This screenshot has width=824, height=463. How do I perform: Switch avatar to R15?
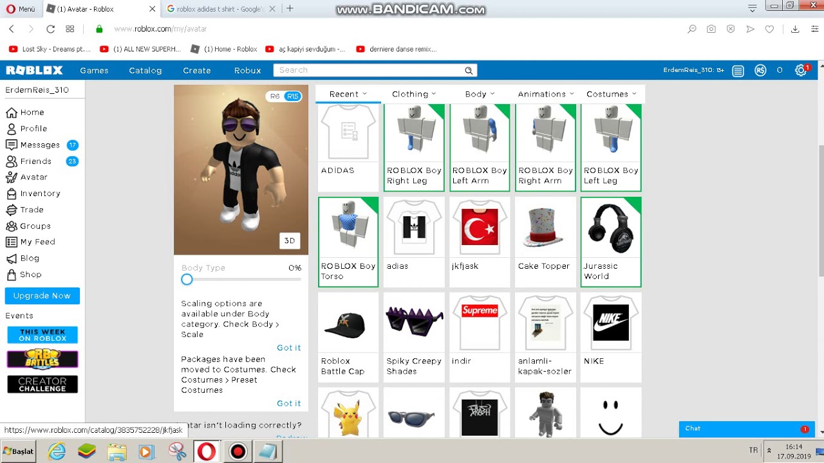pyautogui.click(x=293, y=96)
